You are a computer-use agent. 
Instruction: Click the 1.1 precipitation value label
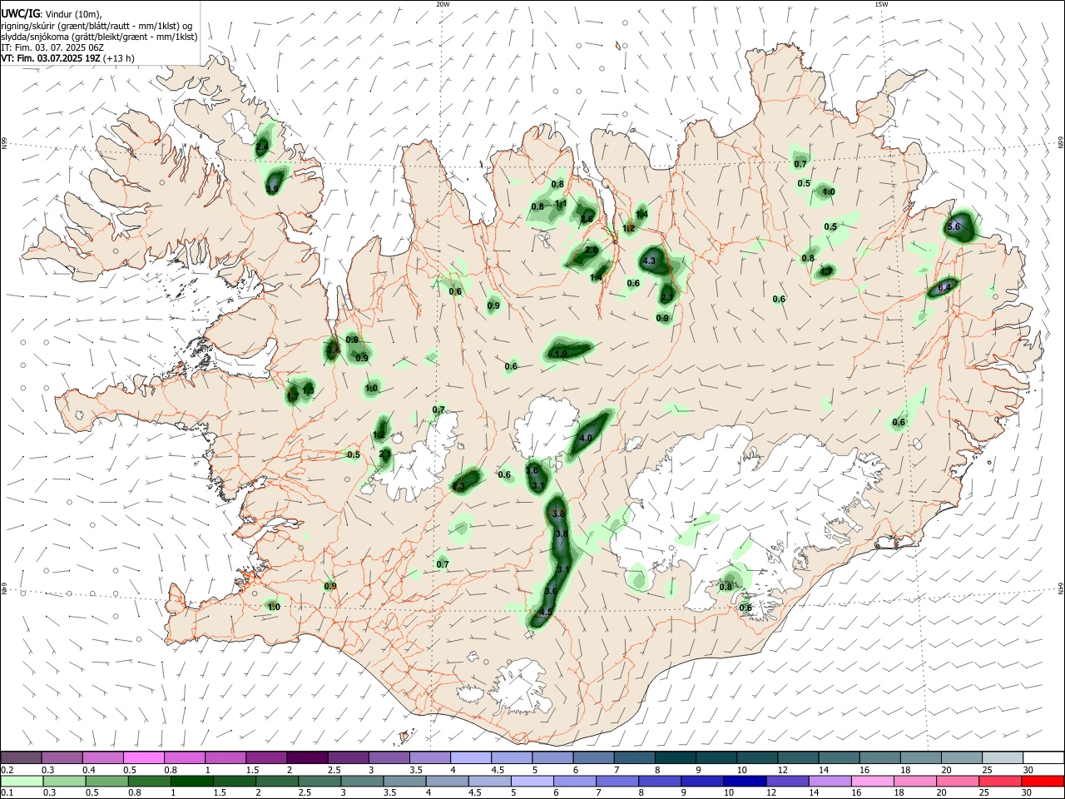coord(561,203)
